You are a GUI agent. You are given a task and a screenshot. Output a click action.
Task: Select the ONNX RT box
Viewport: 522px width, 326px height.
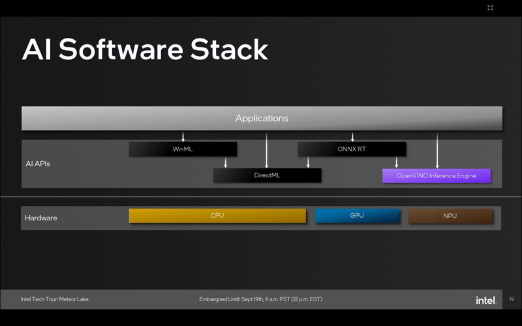pyautogui.click(x=352, y=149)
